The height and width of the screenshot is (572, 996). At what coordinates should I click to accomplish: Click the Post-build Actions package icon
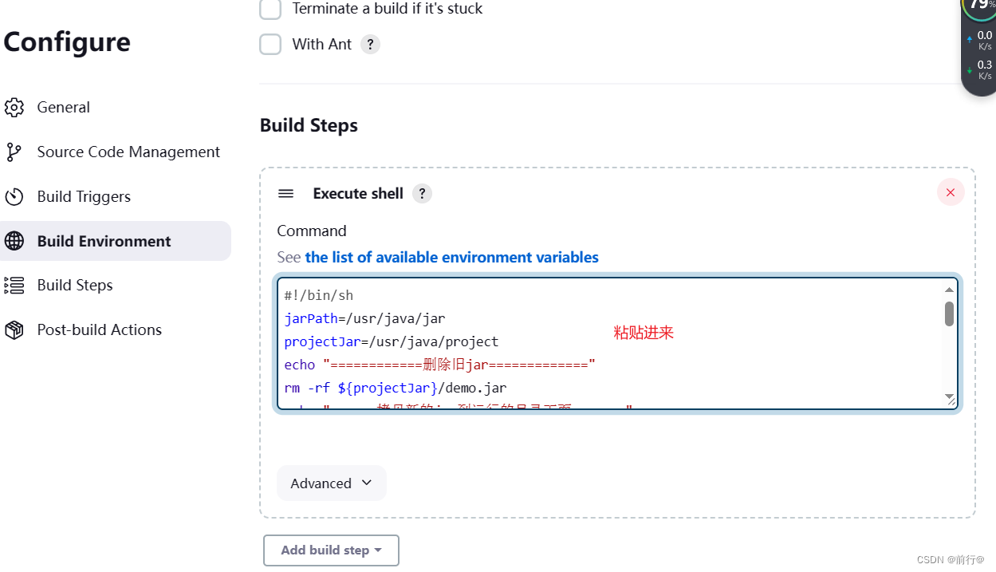[14, 329]
